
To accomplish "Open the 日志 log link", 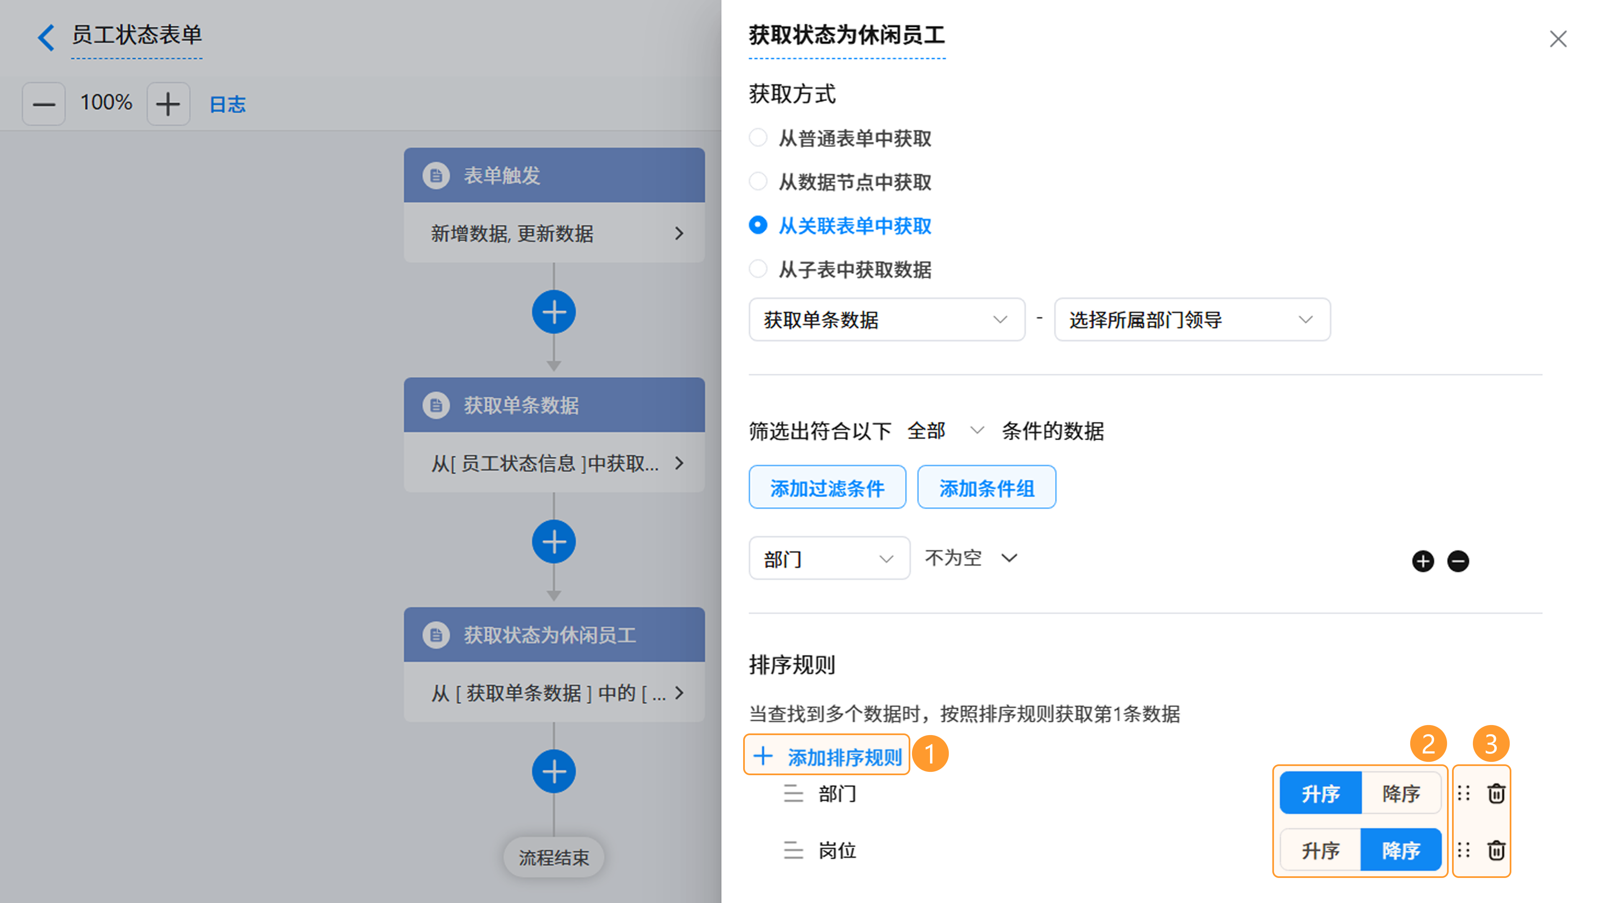I will [x=227, y=104].
